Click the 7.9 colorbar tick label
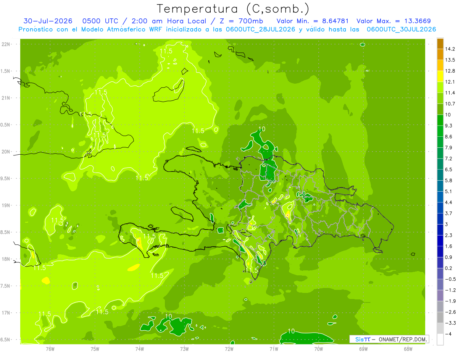The image size is (458, 354). click(x=449, y=147)
